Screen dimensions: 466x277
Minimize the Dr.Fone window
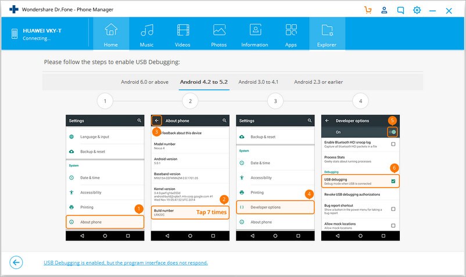[433, 10]
